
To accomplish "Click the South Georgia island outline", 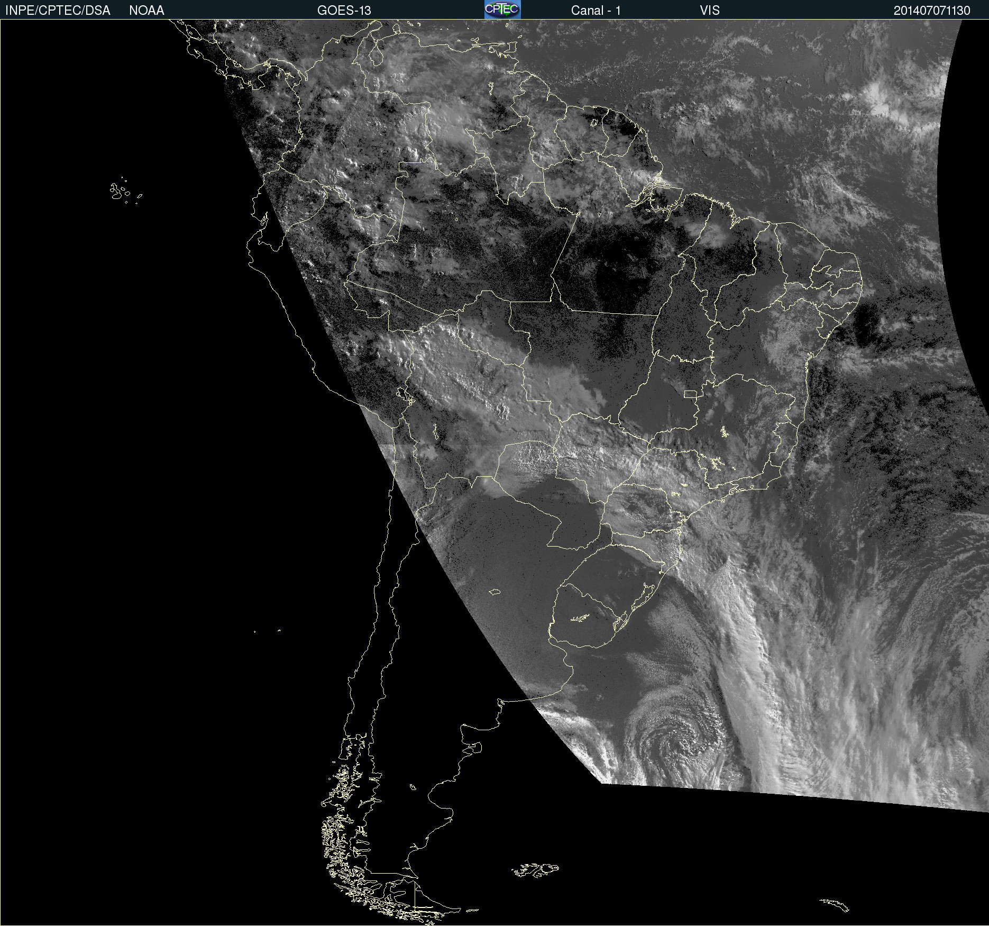I will click(836, 904).
